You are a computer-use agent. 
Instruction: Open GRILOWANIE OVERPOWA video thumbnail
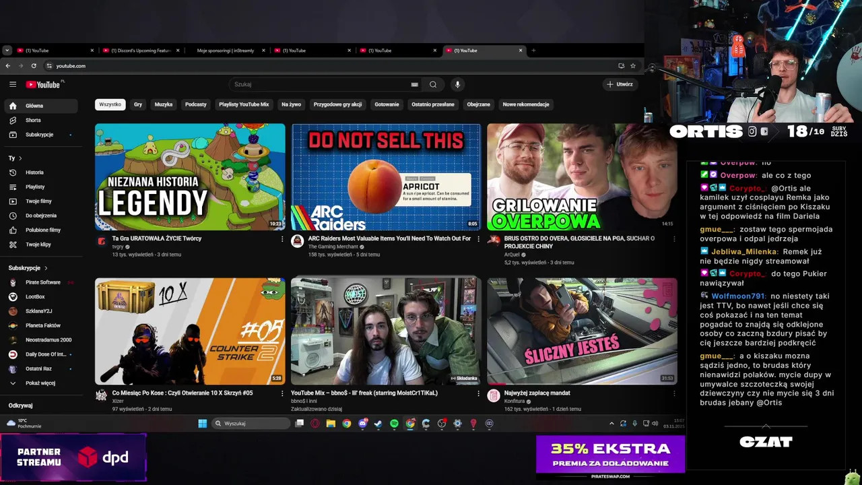(x=582, y=177)
